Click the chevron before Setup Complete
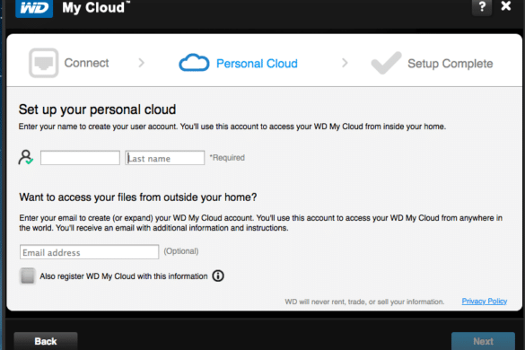The image size is (525, 350). point(345,63)
